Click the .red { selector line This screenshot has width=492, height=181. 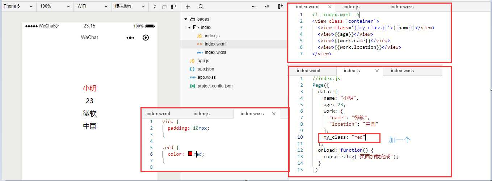pyautogui.click(x=171, y=148)
